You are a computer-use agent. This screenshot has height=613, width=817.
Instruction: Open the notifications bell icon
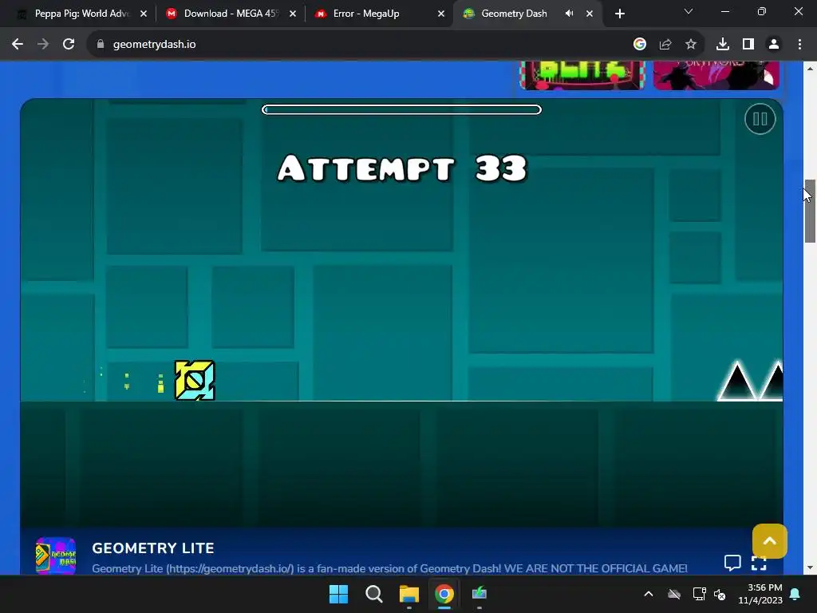(795, 594)
